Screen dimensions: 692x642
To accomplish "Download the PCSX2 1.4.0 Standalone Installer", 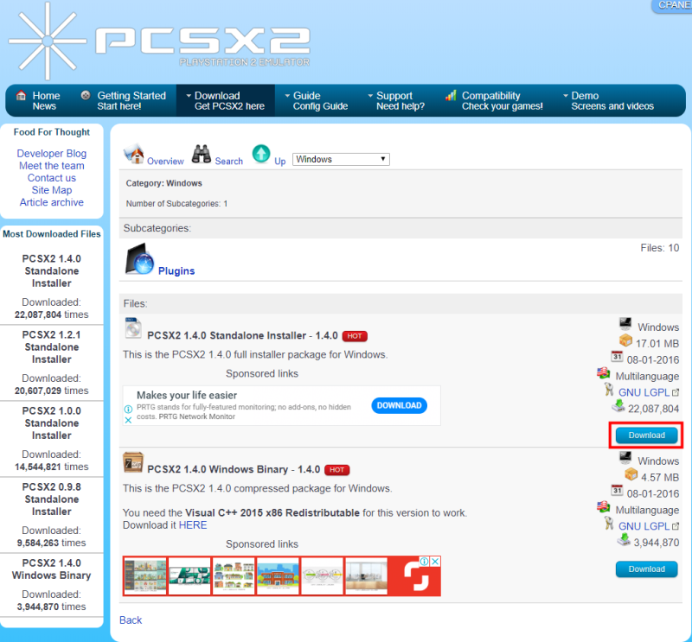I will pyautogui.click(x=646, y=435).
